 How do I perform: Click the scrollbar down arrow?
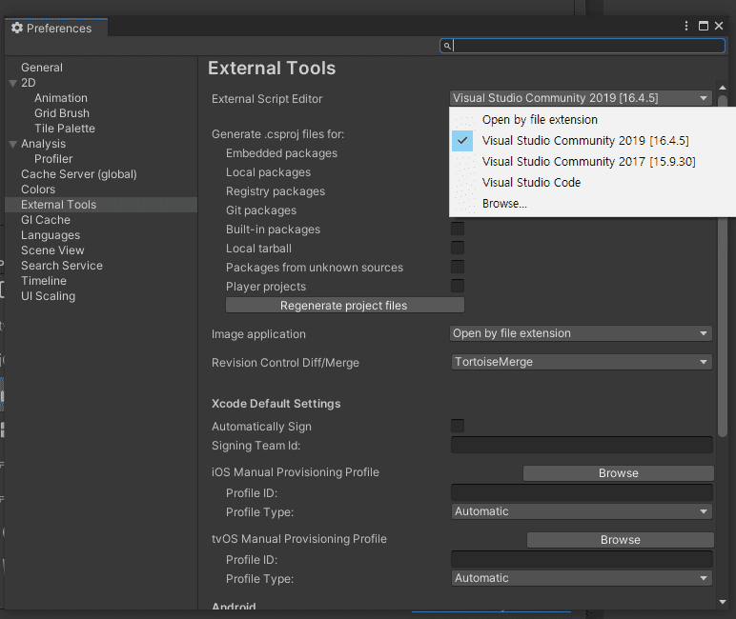[x=723, y=602]
